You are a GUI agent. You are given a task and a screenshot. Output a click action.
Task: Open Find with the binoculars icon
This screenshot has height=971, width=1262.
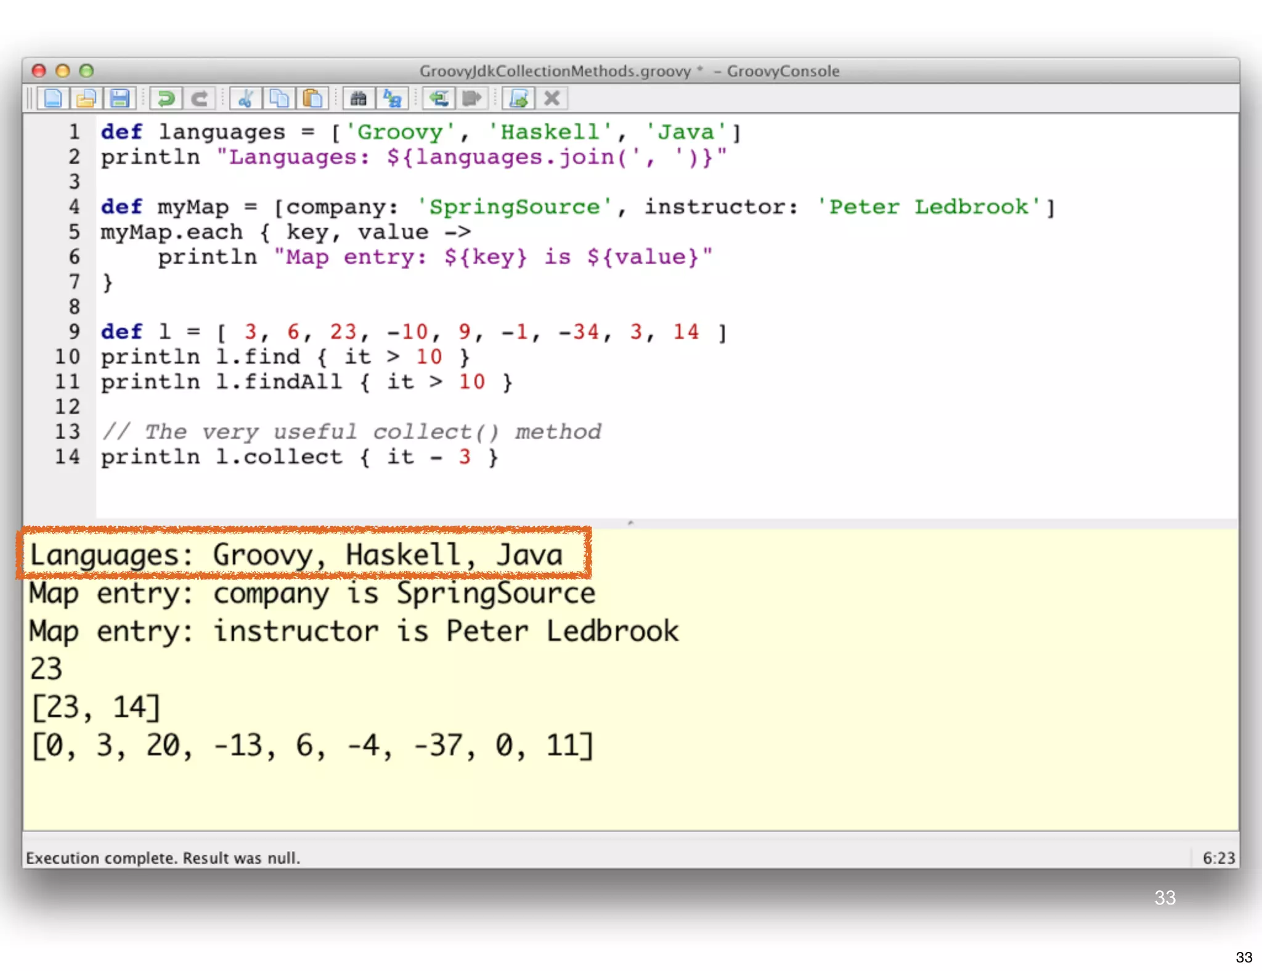pyautogui.click(x=359, y=99)
